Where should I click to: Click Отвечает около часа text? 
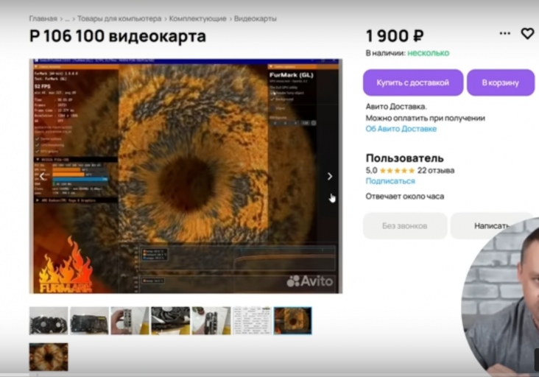tap(404, 197)
